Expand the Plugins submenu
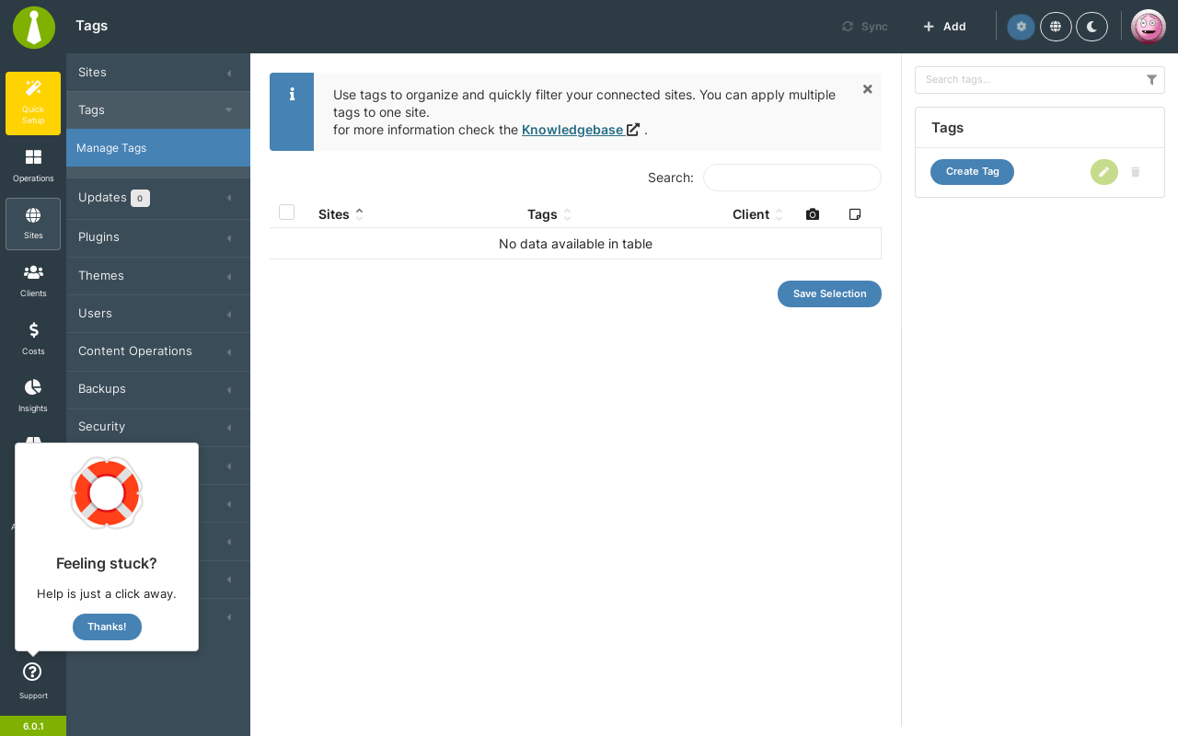This screenshot has width=1178, height=736. click(x=158, y=237)
